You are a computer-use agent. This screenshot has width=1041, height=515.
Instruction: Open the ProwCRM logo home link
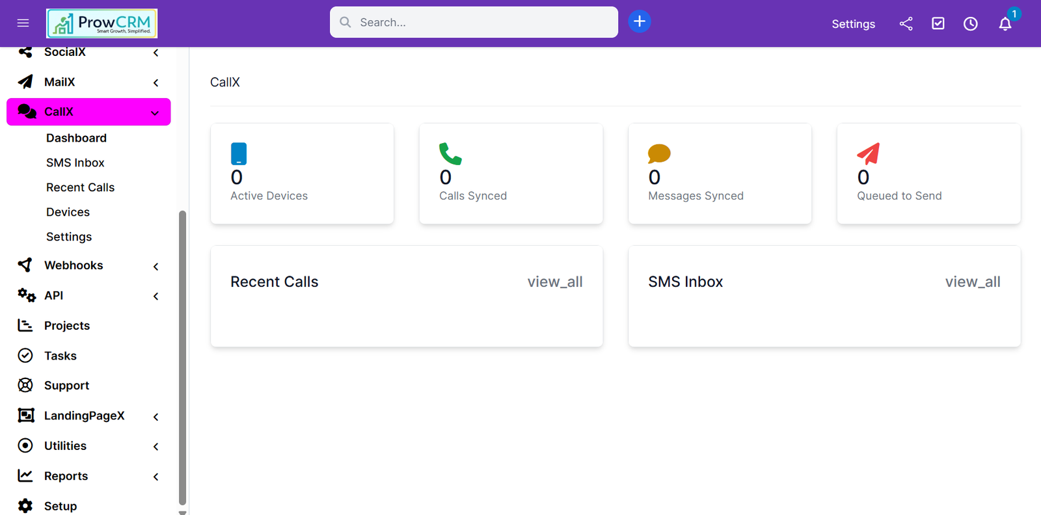tap(102, 23)
